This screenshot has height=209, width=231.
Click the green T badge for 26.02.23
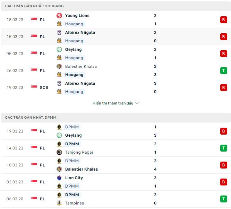click(x=224, y=71)
